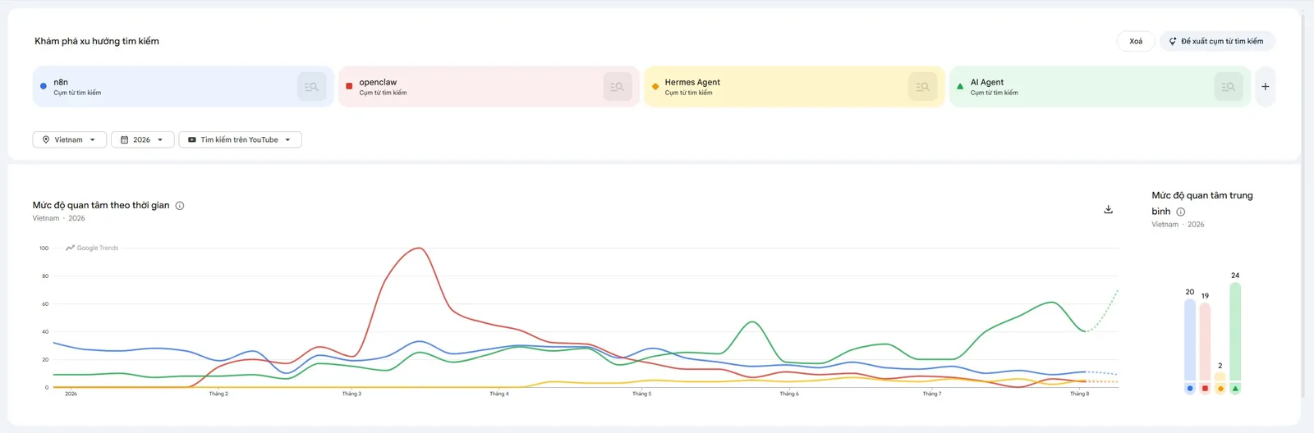Viewport: 1314px width, 433px height.
Task: Download the interest over time chart
Action: click(x=1108, y=209)
